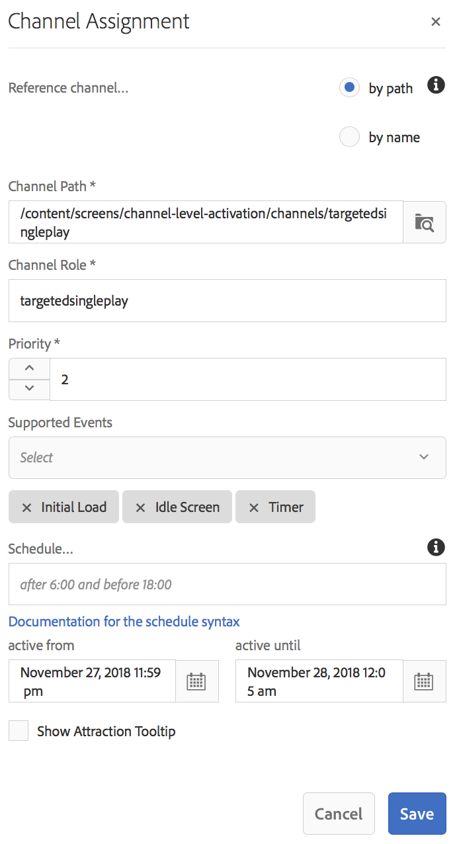Screen dimensions: 455x844
Task: Remove the Timer event tag
Action: [254, 507]
